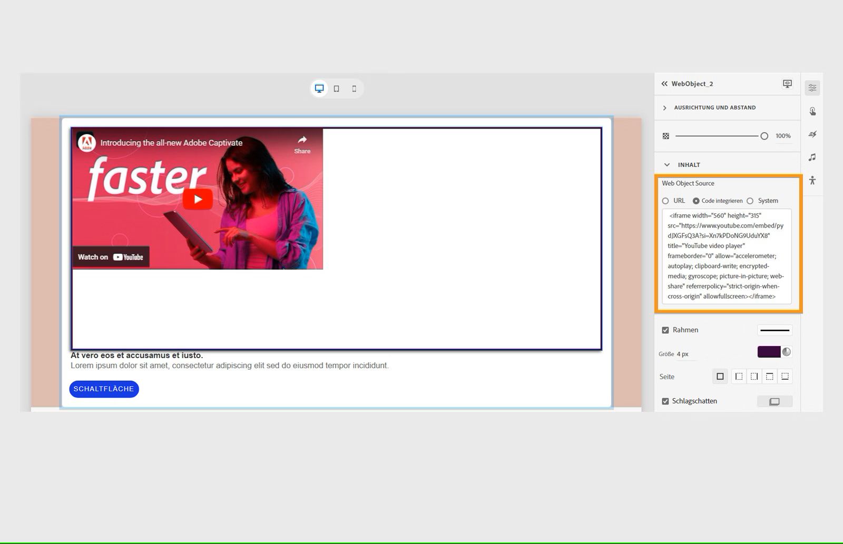Expand Ausrichtung und Abstand section

pyautogui.click(x=665, y=107)
